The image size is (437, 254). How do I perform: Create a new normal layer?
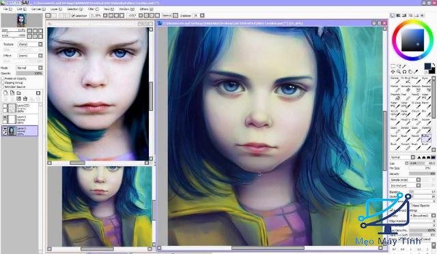(x=5, y=93)
